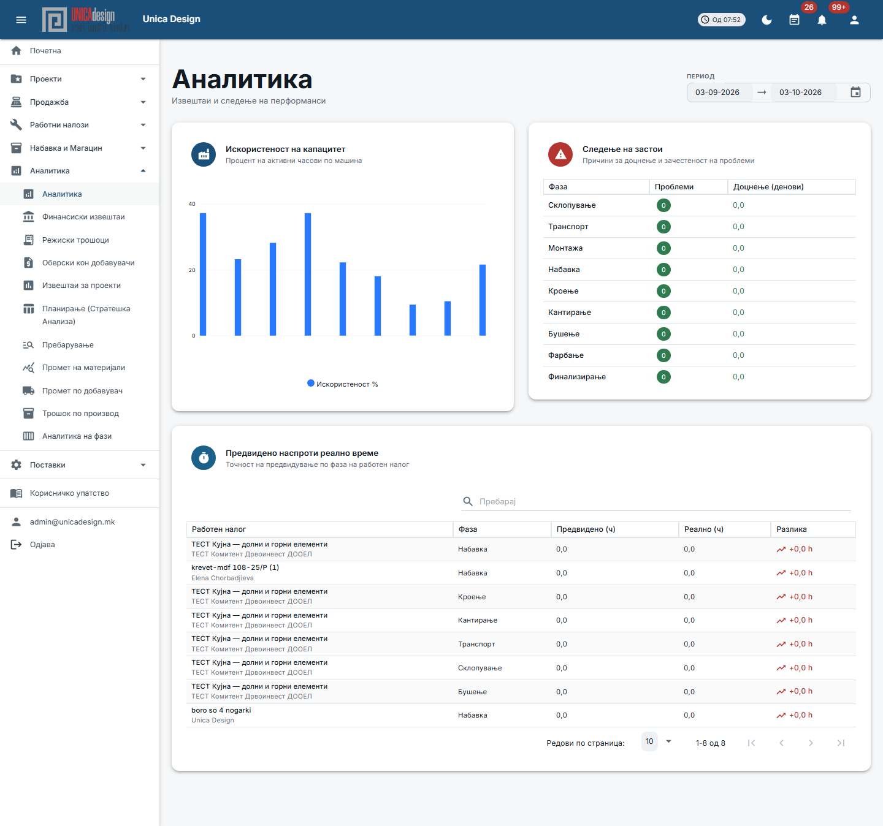Open the hamburger navigation menu
The height and width of the screenshot is (826, 883).
point(21,20)
